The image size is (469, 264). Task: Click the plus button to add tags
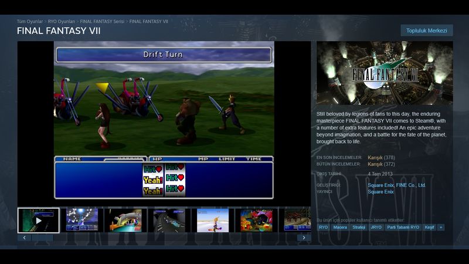(441, 228)
